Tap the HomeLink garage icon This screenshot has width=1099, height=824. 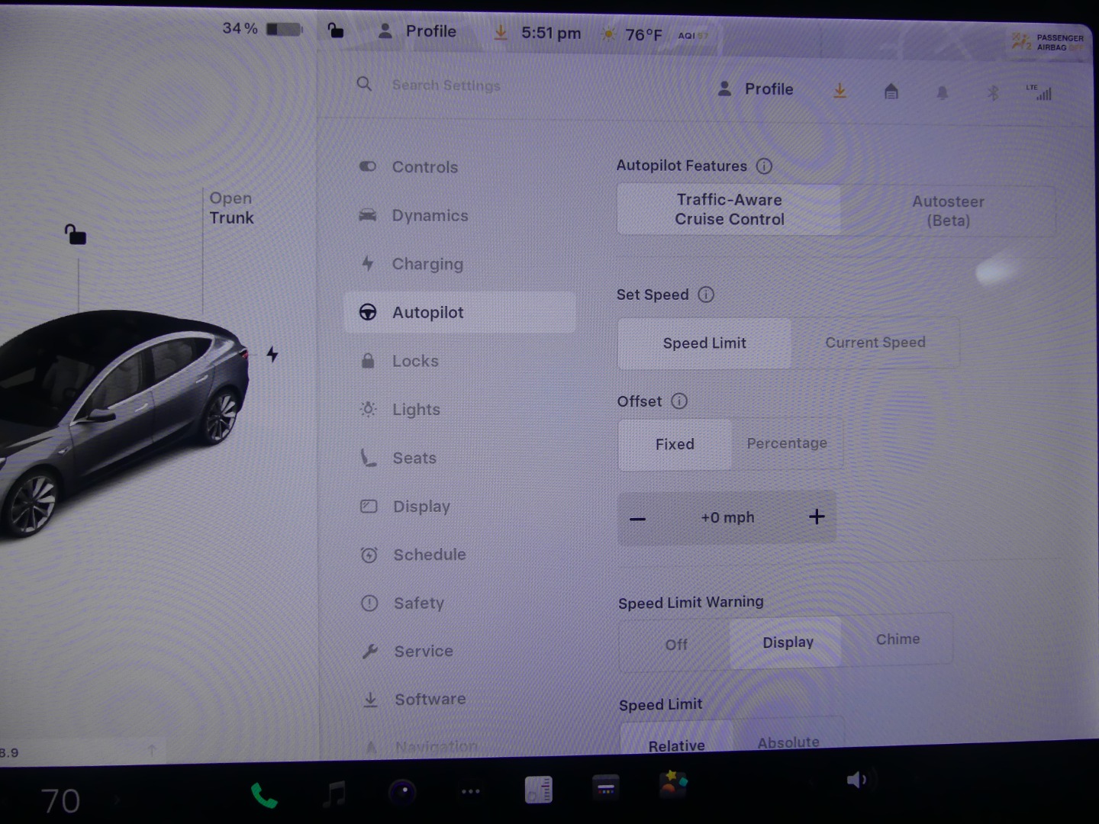[x=891, y=92]
